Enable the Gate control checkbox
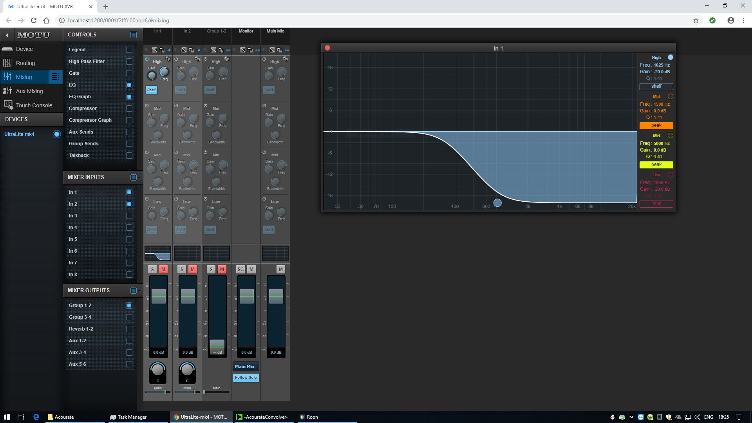Image resolution: width=752 pixels, height=423 pixels. pyautogui.click(x=129, y=73)
